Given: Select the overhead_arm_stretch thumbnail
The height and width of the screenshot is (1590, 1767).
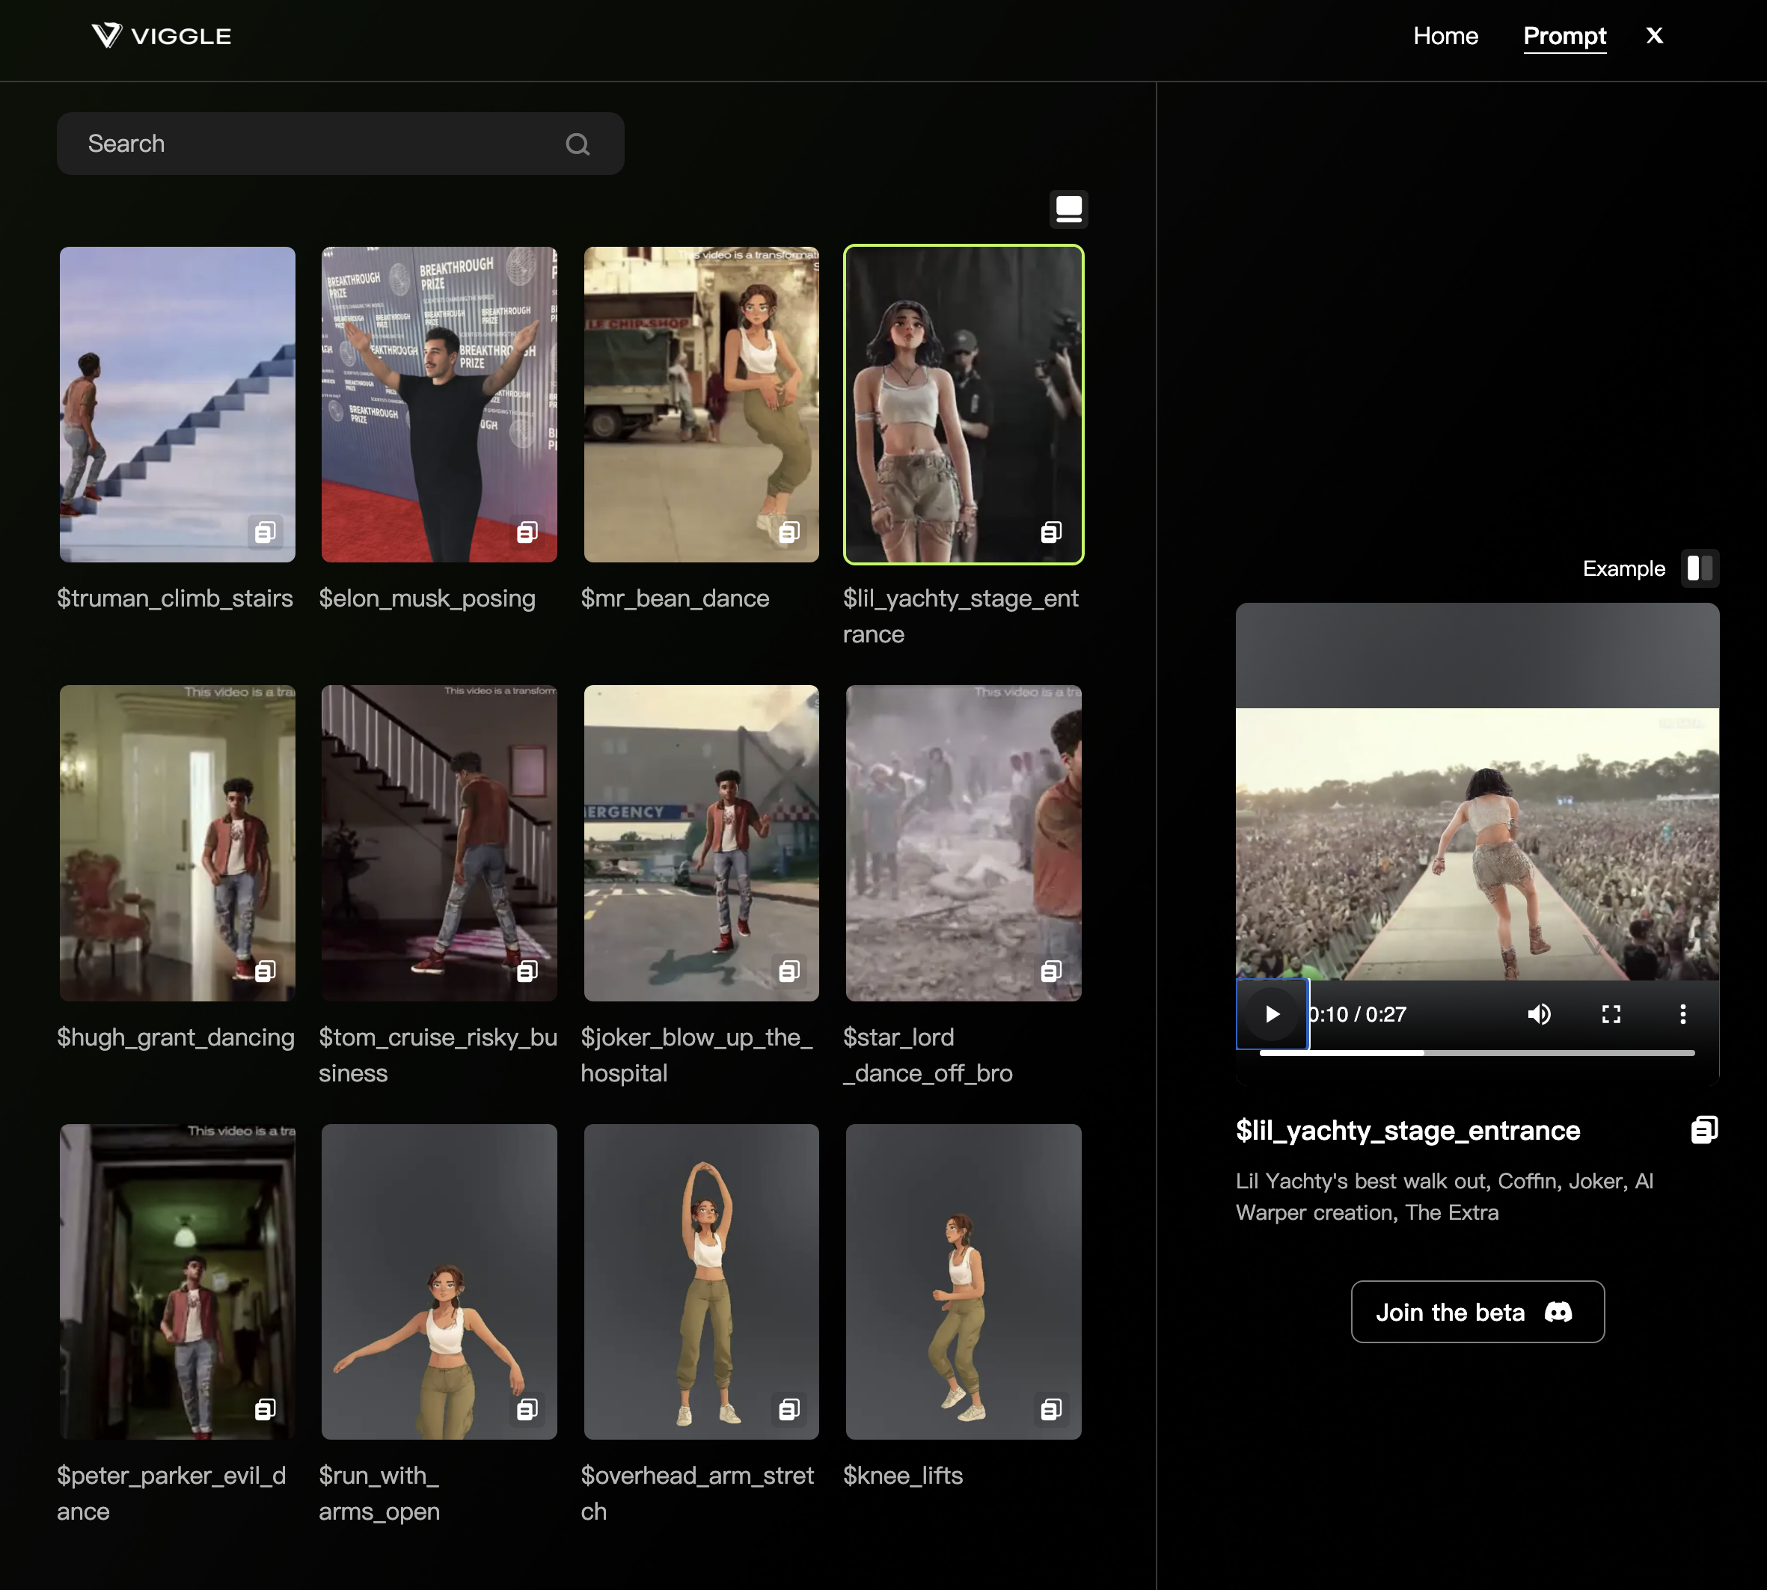Looking at the screenshot, I should point(701,1282).
